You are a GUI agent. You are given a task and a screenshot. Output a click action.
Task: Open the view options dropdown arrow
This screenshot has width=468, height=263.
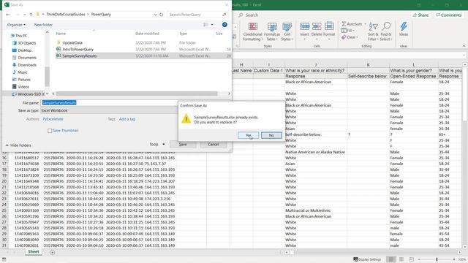[x=212, y=25]
